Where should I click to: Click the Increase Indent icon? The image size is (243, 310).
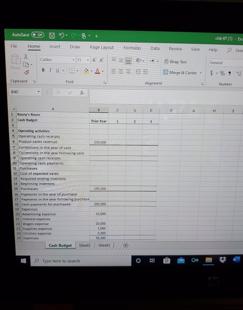pyautogui.click(x=145, y=72)
